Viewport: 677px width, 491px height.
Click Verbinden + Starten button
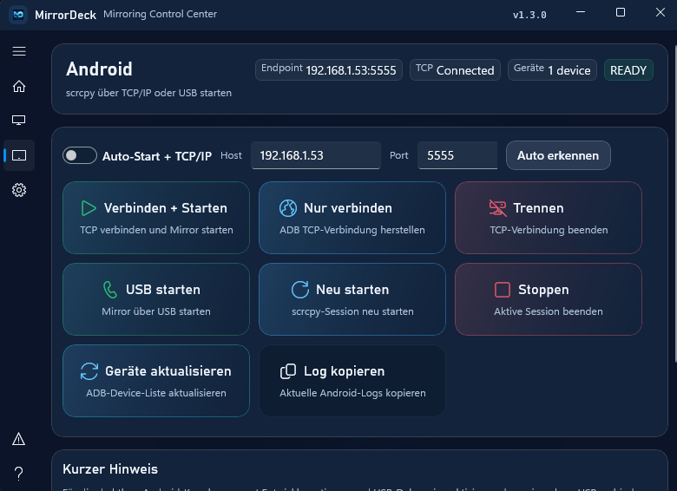point(156,218)
